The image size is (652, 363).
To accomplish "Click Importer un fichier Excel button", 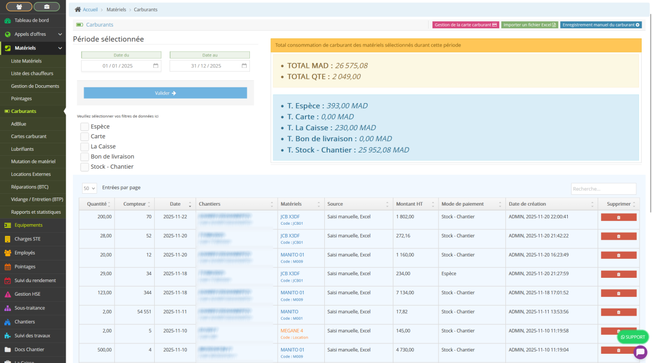I will pyautogui.click(x=529, y=25).
